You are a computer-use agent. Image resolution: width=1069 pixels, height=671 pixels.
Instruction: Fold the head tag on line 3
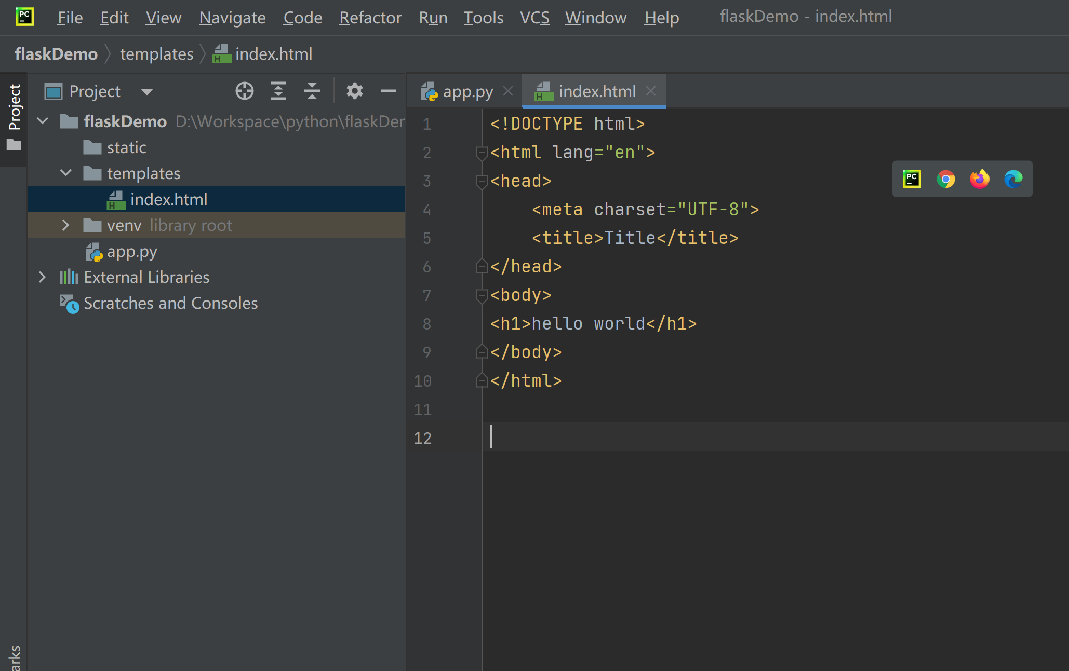click(482, 181)
